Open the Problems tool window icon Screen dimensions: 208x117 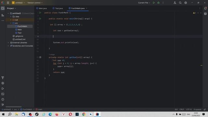tap(3, 99)
